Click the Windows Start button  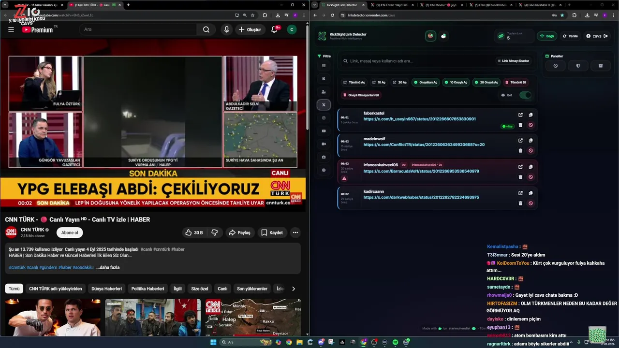coord(213,342)
